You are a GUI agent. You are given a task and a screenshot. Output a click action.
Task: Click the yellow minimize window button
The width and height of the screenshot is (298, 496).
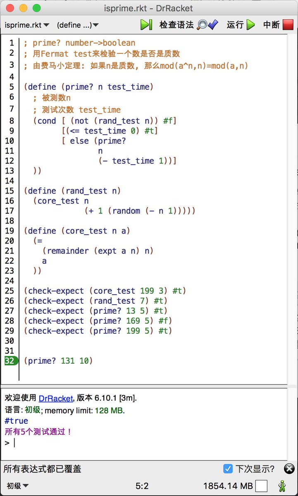[x=24, y=8]
